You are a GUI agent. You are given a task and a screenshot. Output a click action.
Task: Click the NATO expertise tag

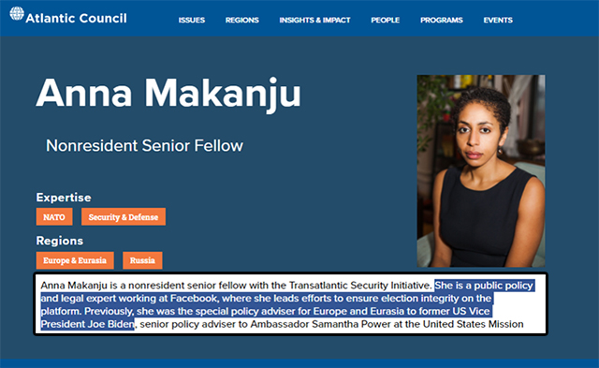54,216
